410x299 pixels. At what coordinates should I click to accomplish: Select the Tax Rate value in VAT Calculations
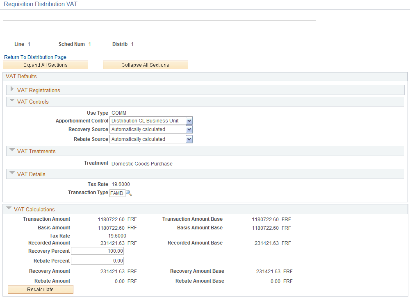(x=117, y=236)
